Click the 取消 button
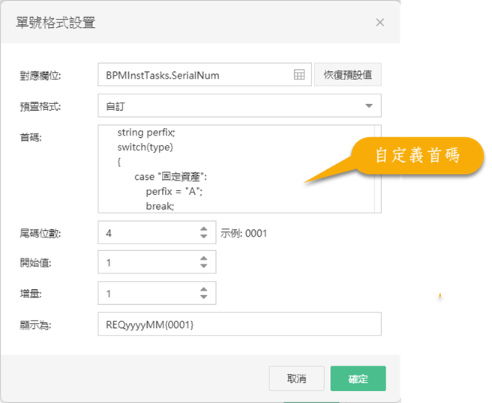Viewport: 492px width, 403px height. 296,378
